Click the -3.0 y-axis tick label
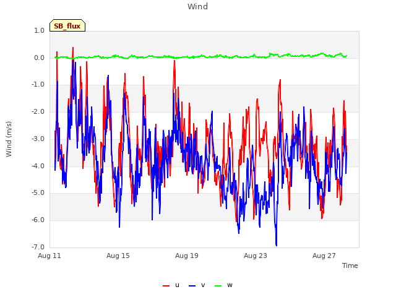The width and height of the screenshot is (396, 297). 38,139
